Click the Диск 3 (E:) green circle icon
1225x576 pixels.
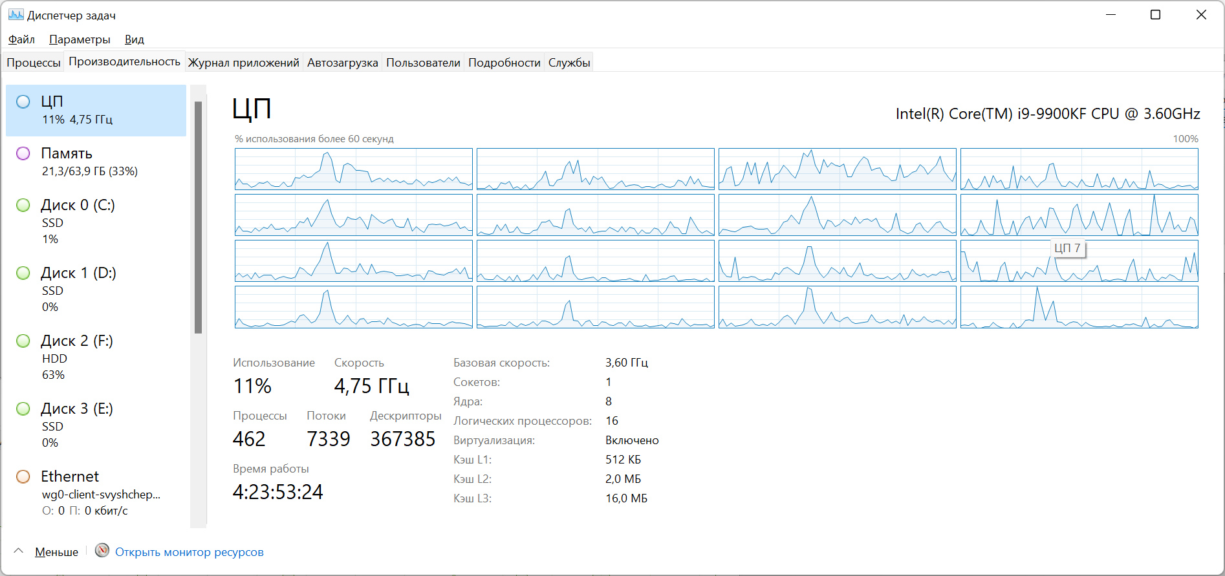point(23,409)
